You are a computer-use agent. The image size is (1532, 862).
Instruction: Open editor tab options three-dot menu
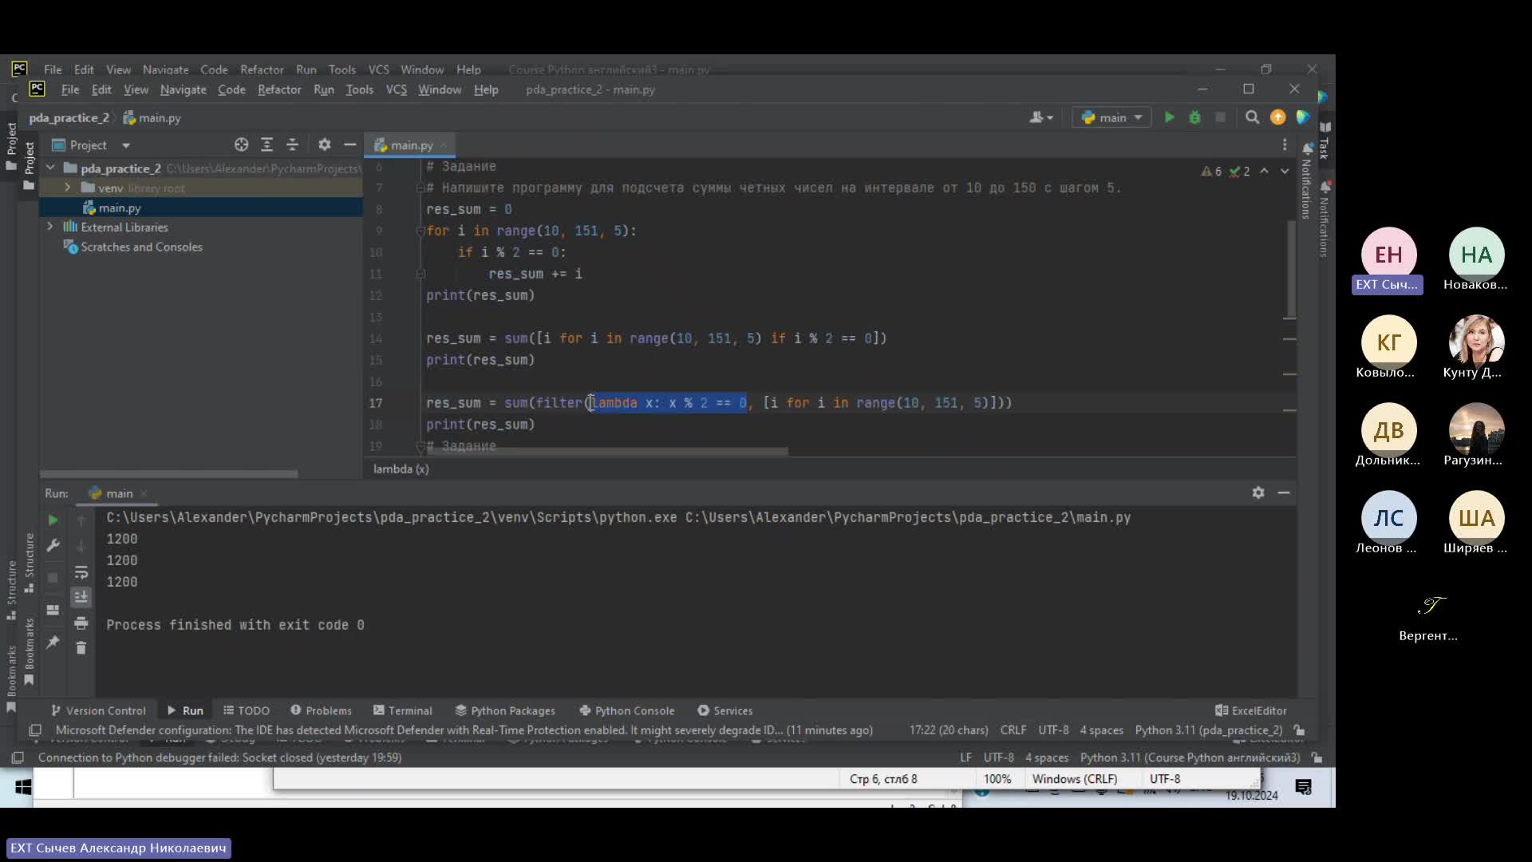pos(1284,144)
